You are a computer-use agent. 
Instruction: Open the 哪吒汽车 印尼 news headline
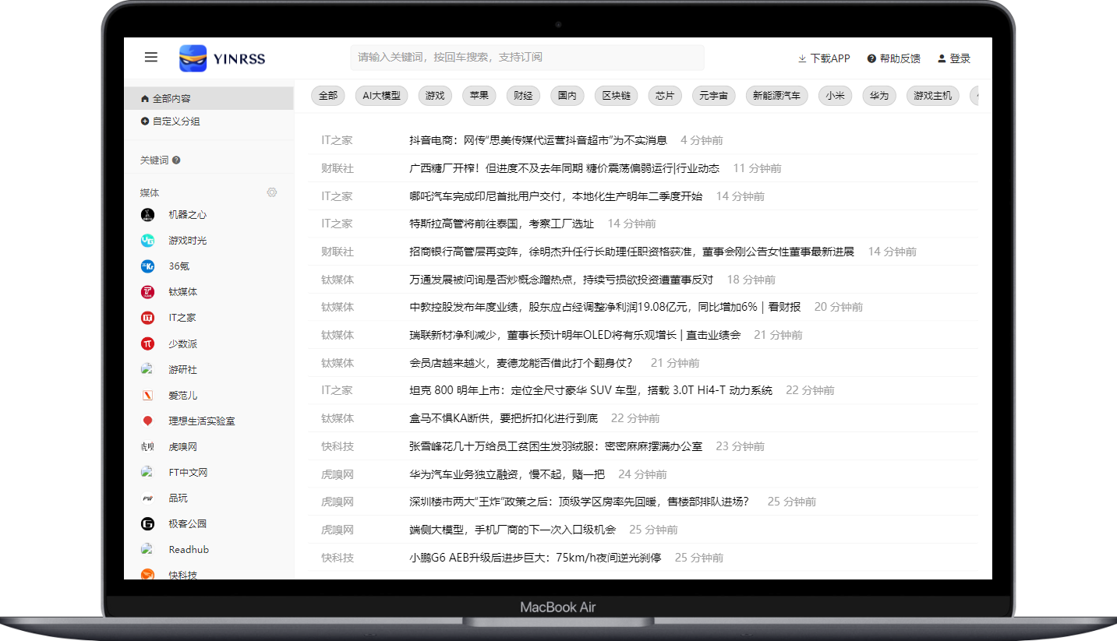(x=556, y=196)
